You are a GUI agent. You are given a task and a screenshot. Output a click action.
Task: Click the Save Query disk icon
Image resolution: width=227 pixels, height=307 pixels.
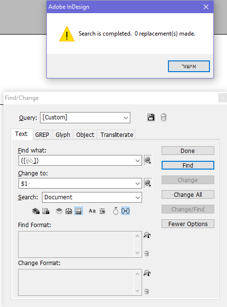151,117
